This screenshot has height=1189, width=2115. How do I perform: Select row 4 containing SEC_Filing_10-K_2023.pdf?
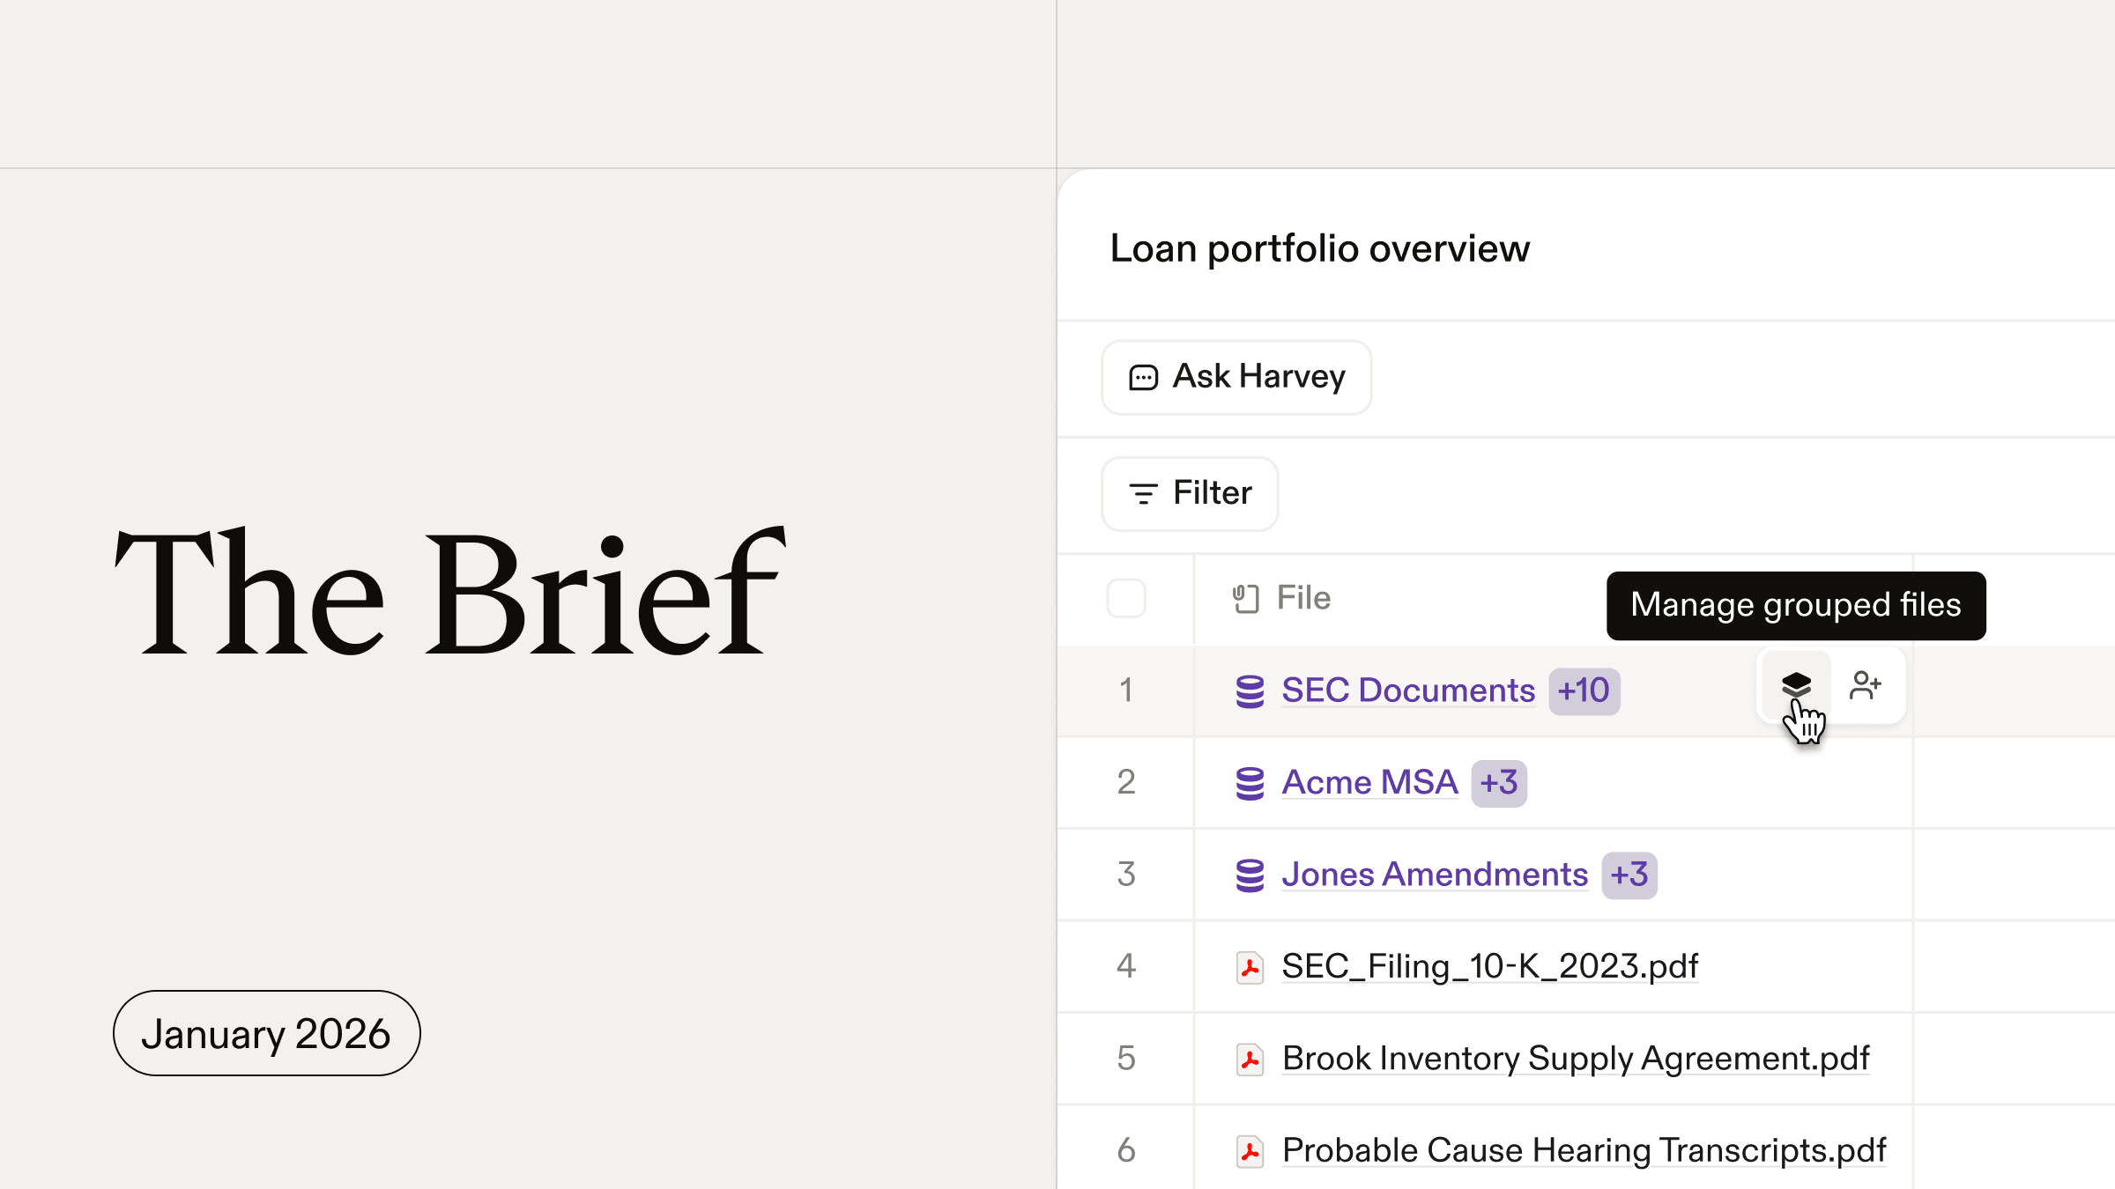pos(1126,966)
